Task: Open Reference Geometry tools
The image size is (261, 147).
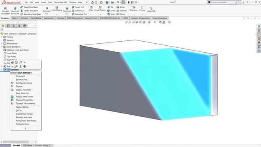Action: (134, 9)
